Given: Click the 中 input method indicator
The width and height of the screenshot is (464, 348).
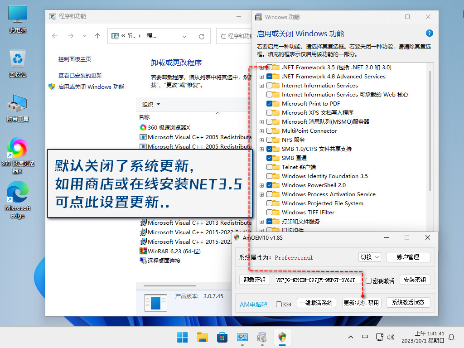Looking at the screenshot, I should pos(365,337).
